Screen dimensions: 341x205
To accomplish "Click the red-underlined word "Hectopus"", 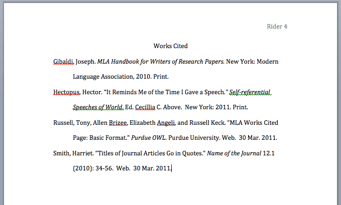I will (67, 92).
